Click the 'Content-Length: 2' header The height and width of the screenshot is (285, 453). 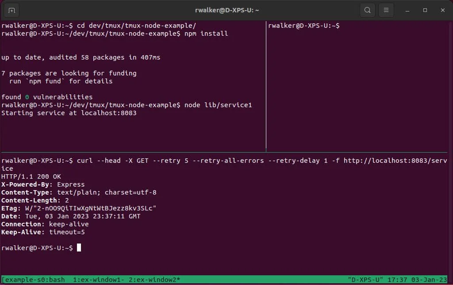(35, 200)
